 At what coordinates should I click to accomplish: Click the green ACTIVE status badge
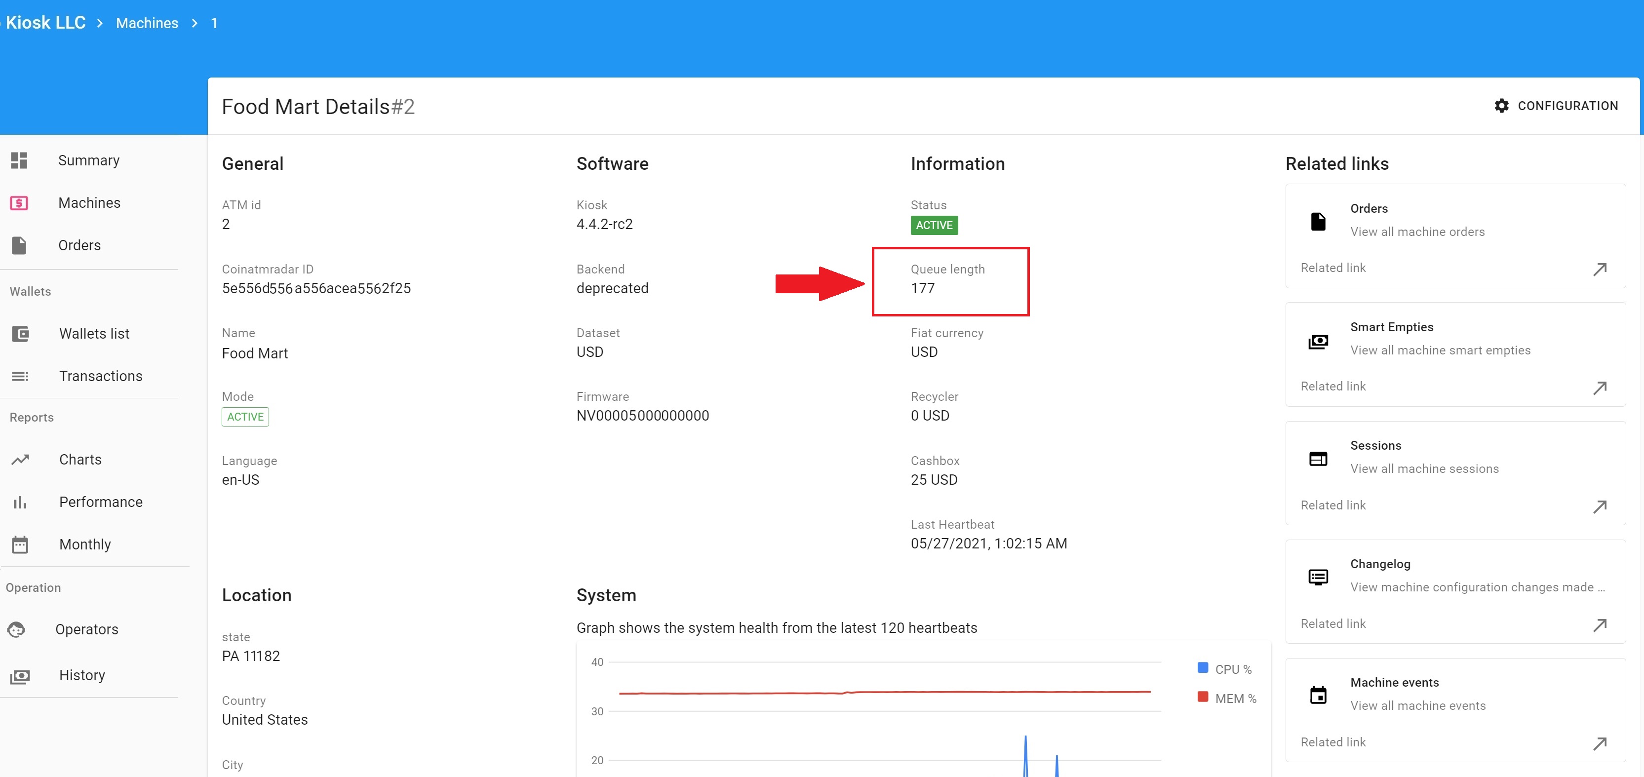(934, 225)
